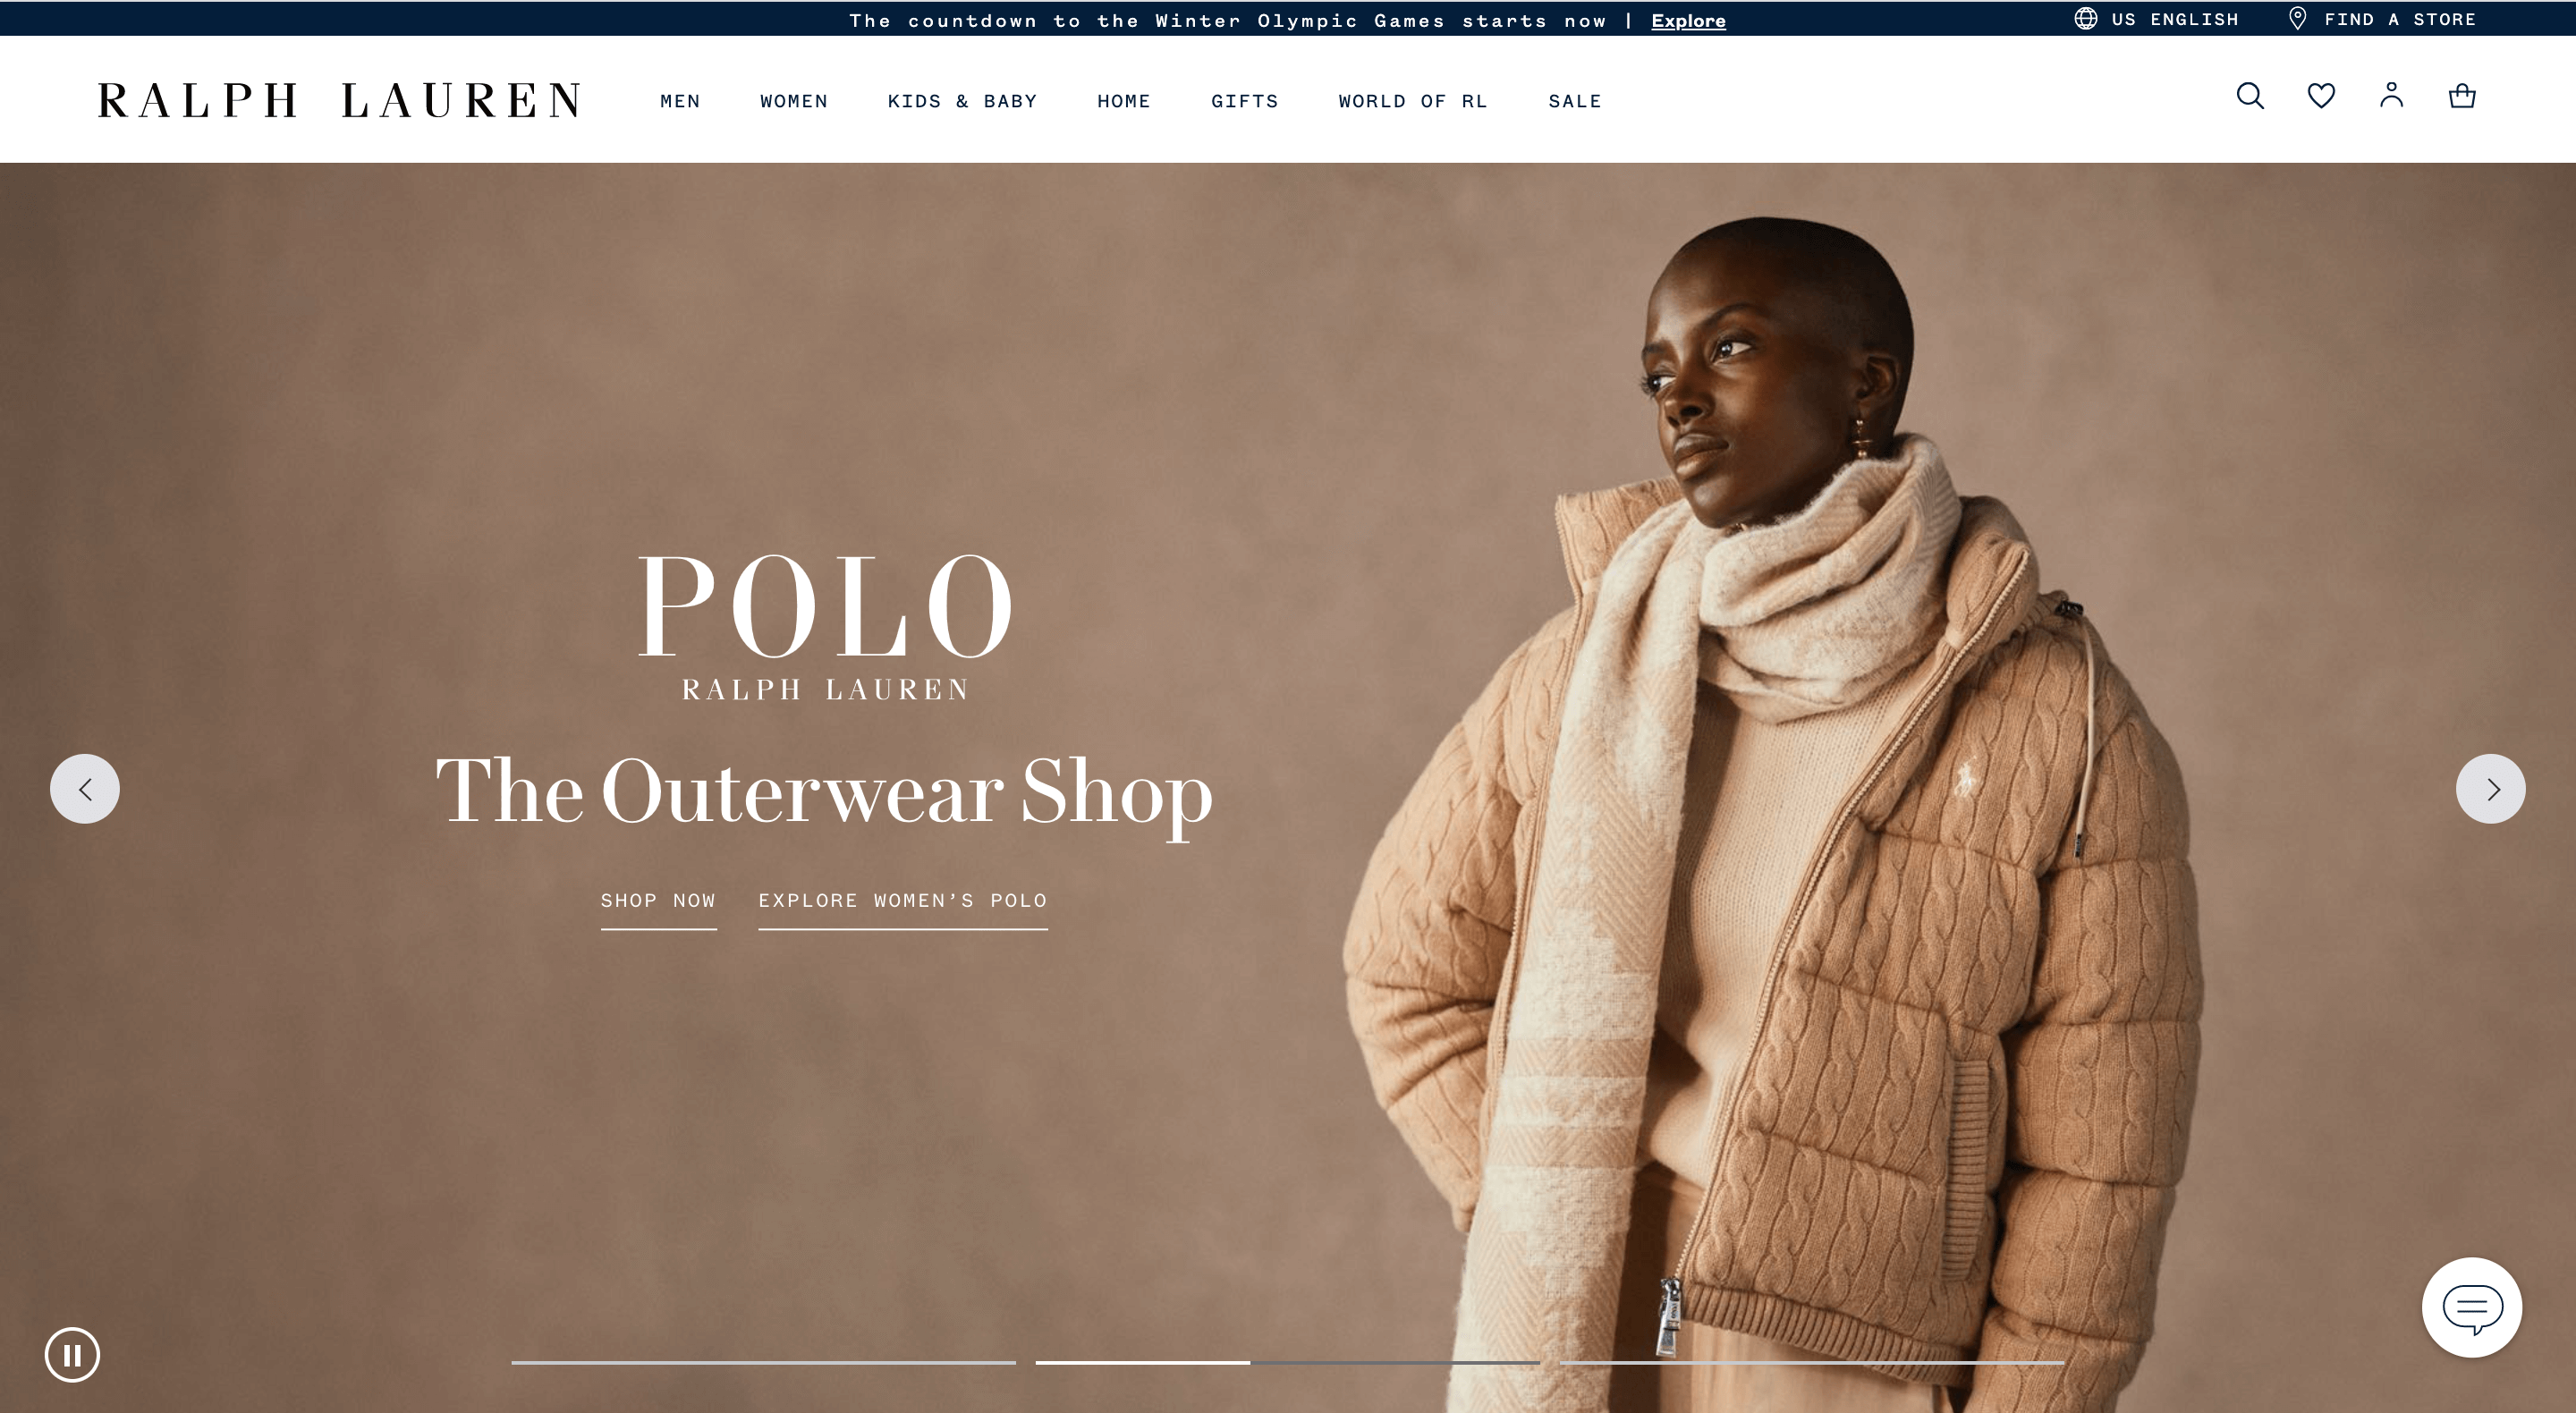Viewport: 2576px width, 1413px height.
Task: Click the globe icon beside US English
Action: point(2085,19)
